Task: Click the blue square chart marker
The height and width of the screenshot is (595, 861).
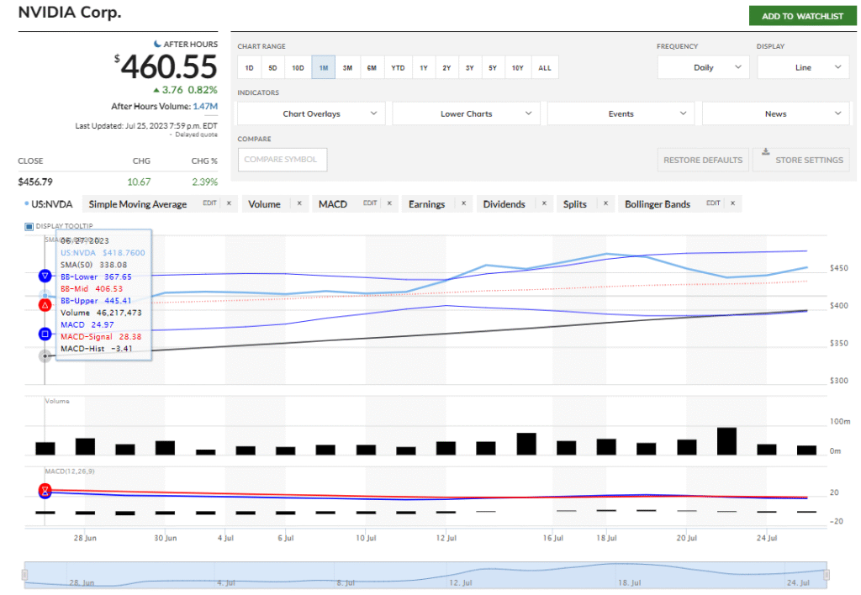Action: [x=45, y=334]
